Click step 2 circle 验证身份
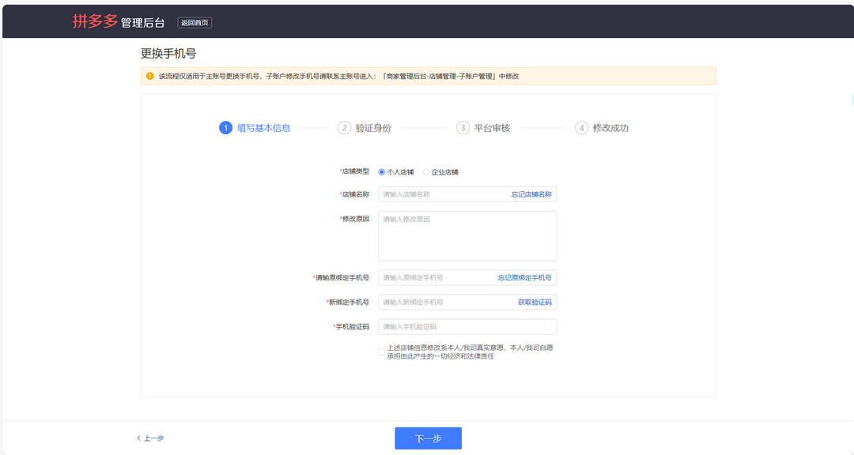 344,128
